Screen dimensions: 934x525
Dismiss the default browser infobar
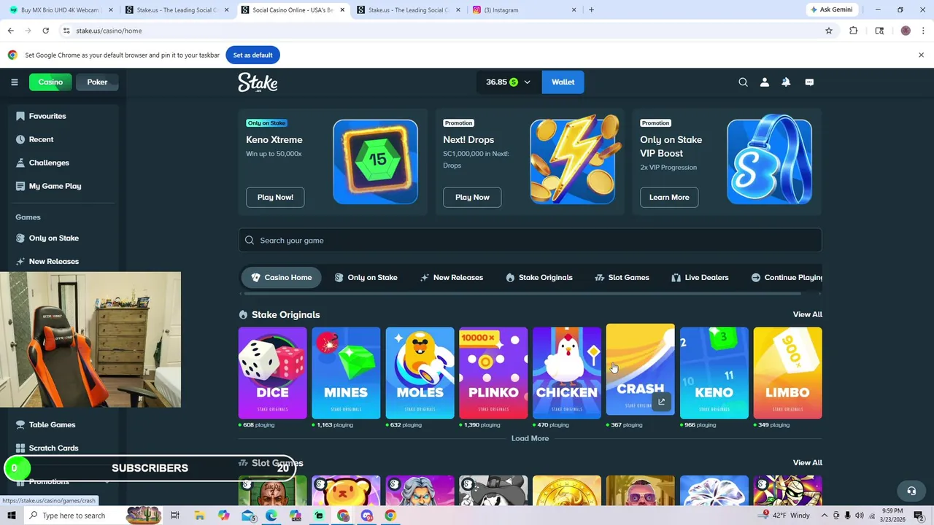coord(921,55)
